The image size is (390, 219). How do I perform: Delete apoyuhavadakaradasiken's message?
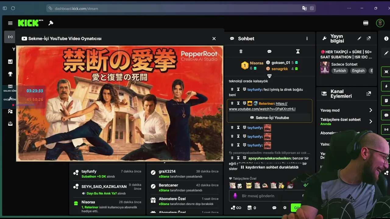coord(232,158)
